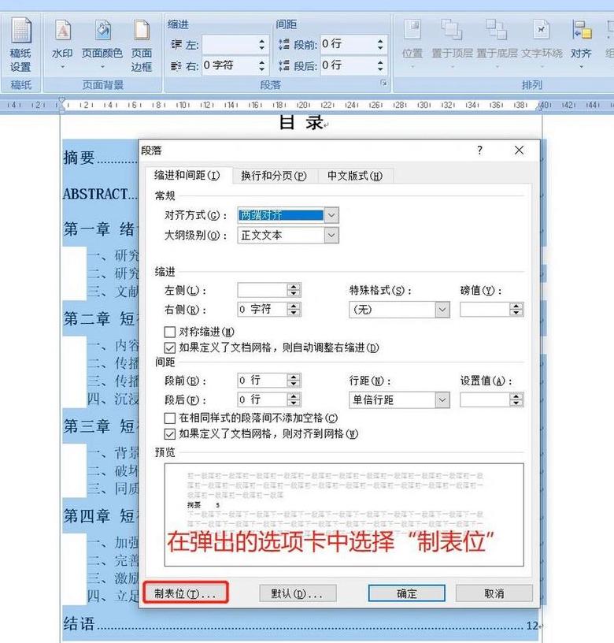Viewport: 614px width, 643px height.
Task: Click the paragraph 预览 preview box
Action: (x=344, y=515)
